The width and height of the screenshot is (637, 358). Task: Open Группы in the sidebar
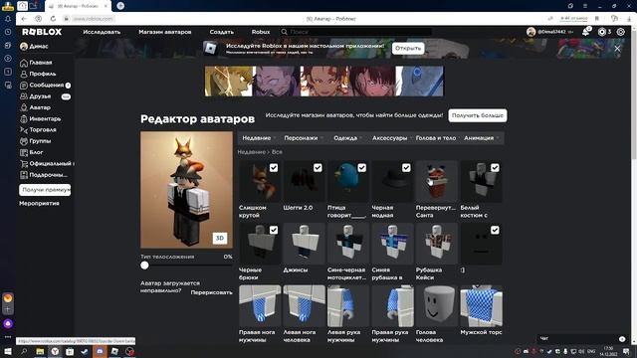[x=40, y=141]
